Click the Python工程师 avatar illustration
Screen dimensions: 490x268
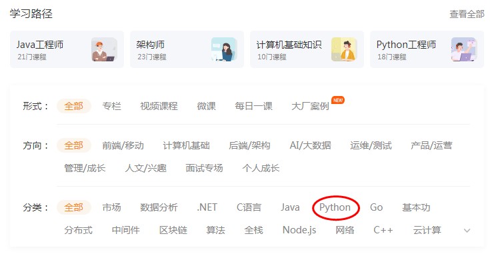(465, 49)
